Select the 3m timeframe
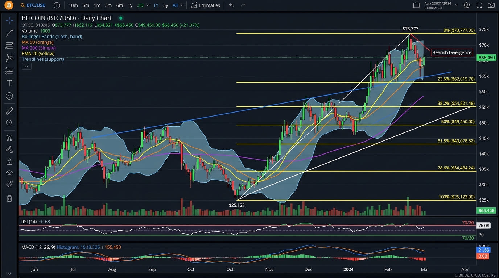Viewport: 499px width, 278px height. (x=108, y=5)
